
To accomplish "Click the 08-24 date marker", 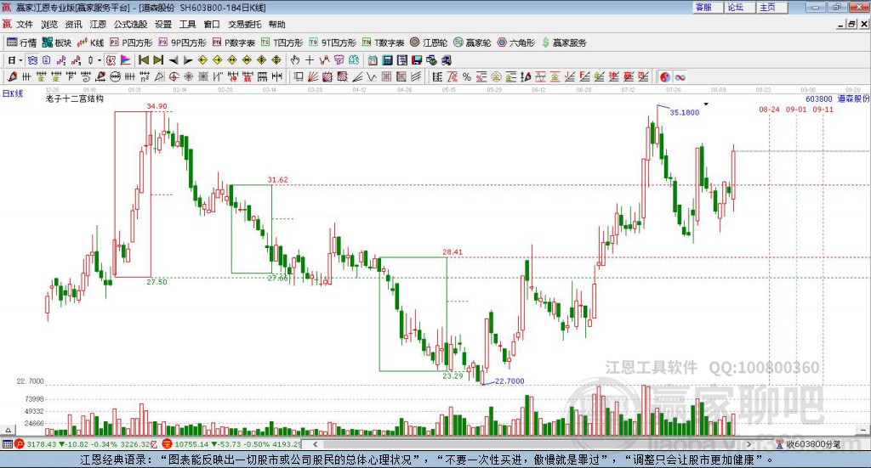I will click(769, 110).
